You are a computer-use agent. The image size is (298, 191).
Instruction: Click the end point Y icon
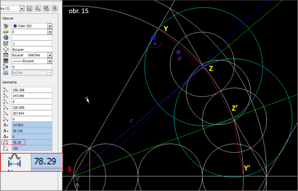click(x=6, y=113)
